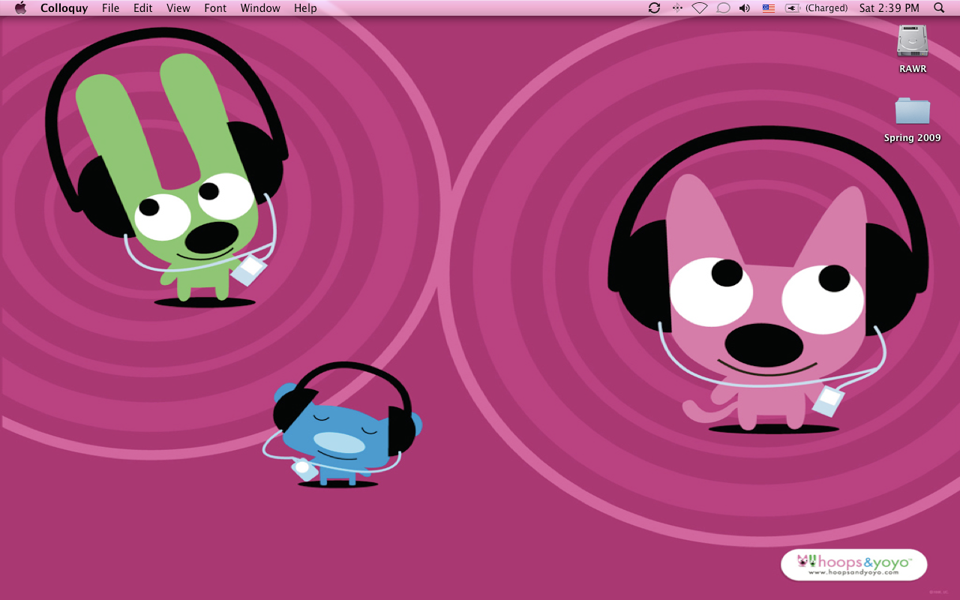The height and width of the screenshot is (600, 960).
Task: Open the volume control in menu bar
Action: click(745, 8)
